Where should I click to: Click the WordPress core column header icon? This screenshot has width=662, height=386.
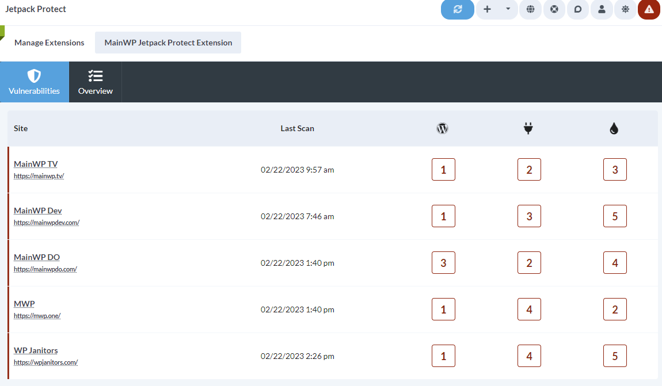442,128
